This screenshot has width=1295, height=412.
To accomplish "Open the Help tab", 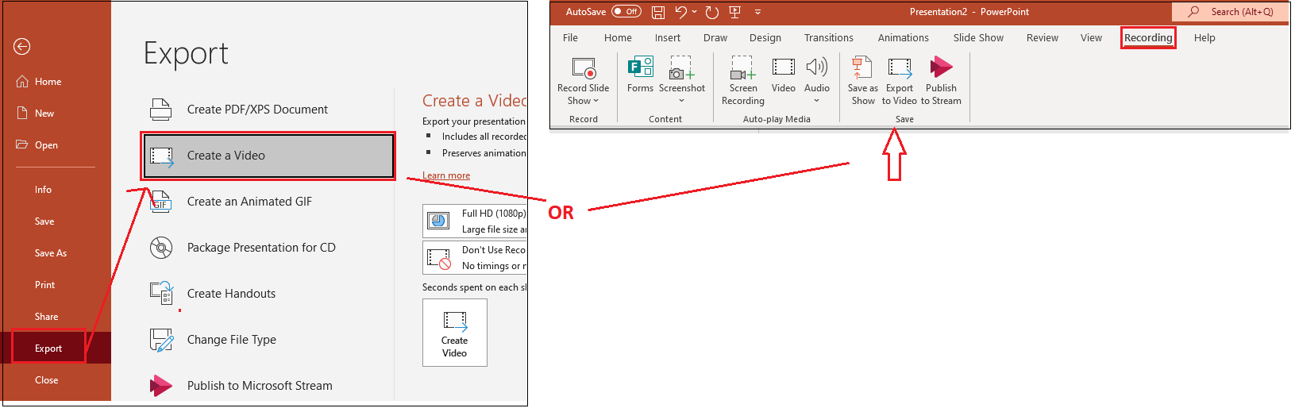I will 1204,38.
